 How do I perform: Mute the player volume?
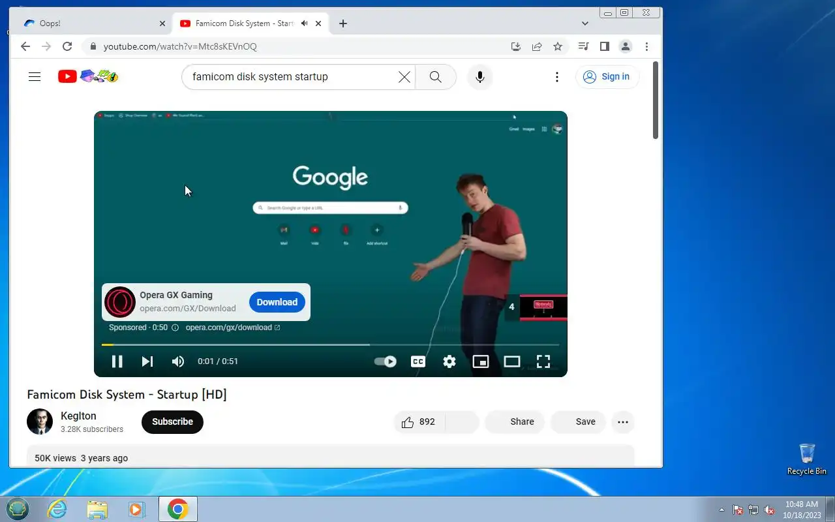(x=177, y=361)
